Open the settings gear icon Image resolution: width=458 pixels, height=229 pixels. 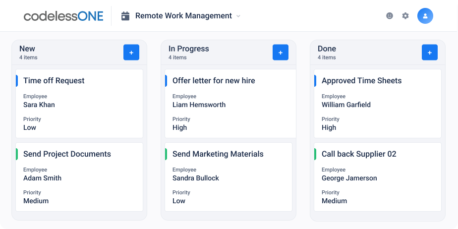pos(405,16)
